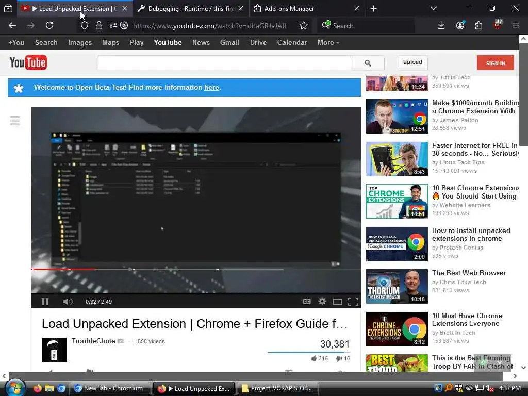Go back using the browser back arrow
The width and height of the screenshot is (528, 396).
click(12, 25)
